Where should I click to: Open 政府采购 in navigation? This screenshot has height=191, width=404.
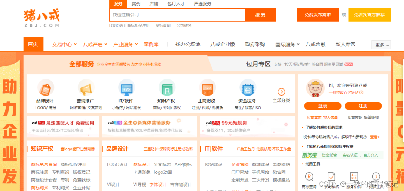click(x=255, y=45)
